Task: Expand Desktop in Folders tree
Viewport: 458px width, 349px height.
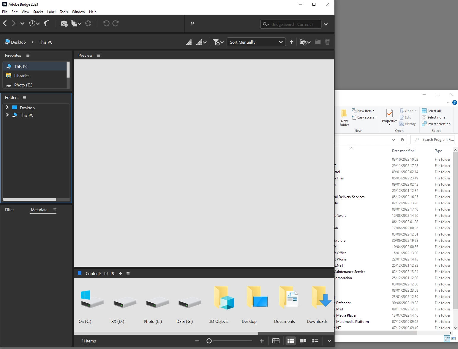Action: click(x=7, y=108)
